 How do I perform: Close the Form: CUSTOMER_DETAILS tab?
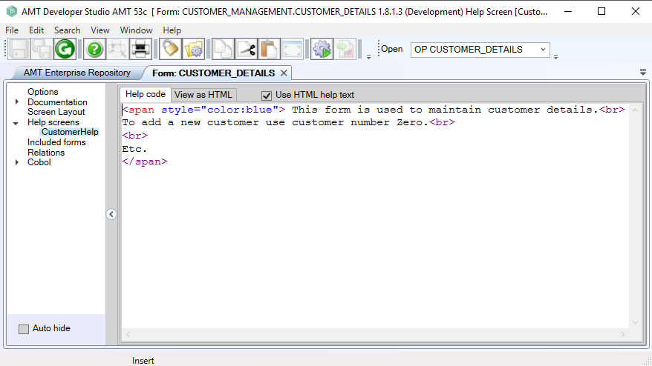tap(284, 73)
